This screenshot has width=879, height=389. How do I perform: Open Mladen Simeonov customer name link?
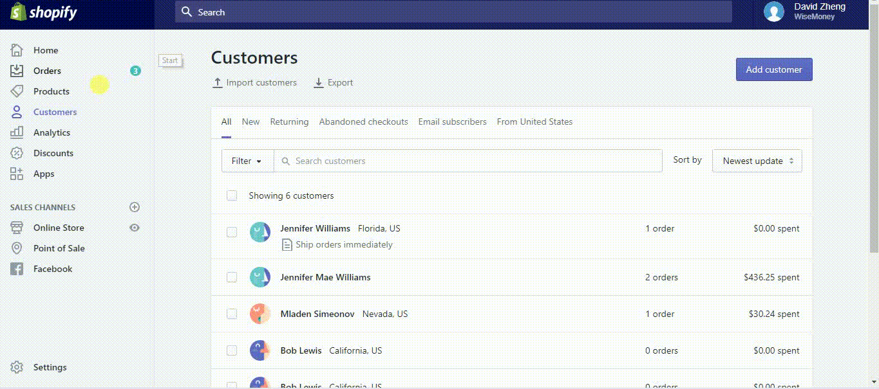pyautogui.click(x=317, y=314)
